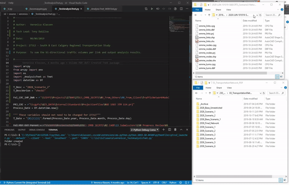Open the View tab in the lower Explorer window
Image resolution: width=289 pixels, height=185 pixels.
coord(229,88)
